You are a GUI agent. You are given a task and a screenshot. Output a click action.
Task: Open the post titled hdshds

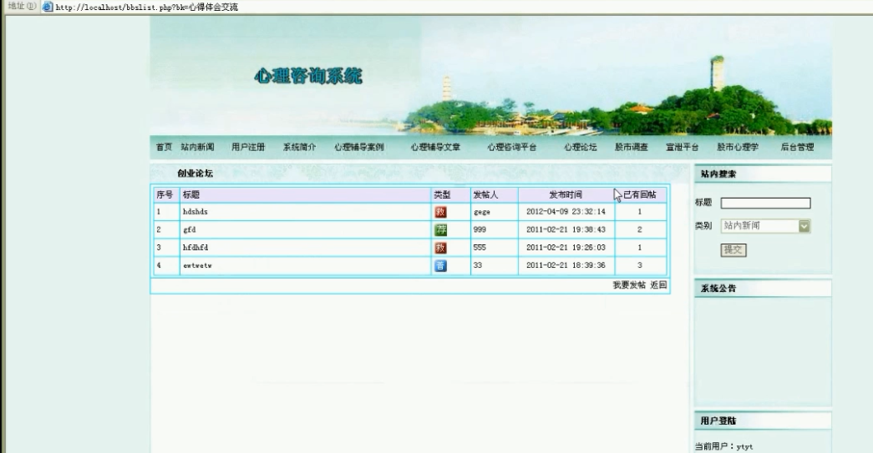pos(195,212)
